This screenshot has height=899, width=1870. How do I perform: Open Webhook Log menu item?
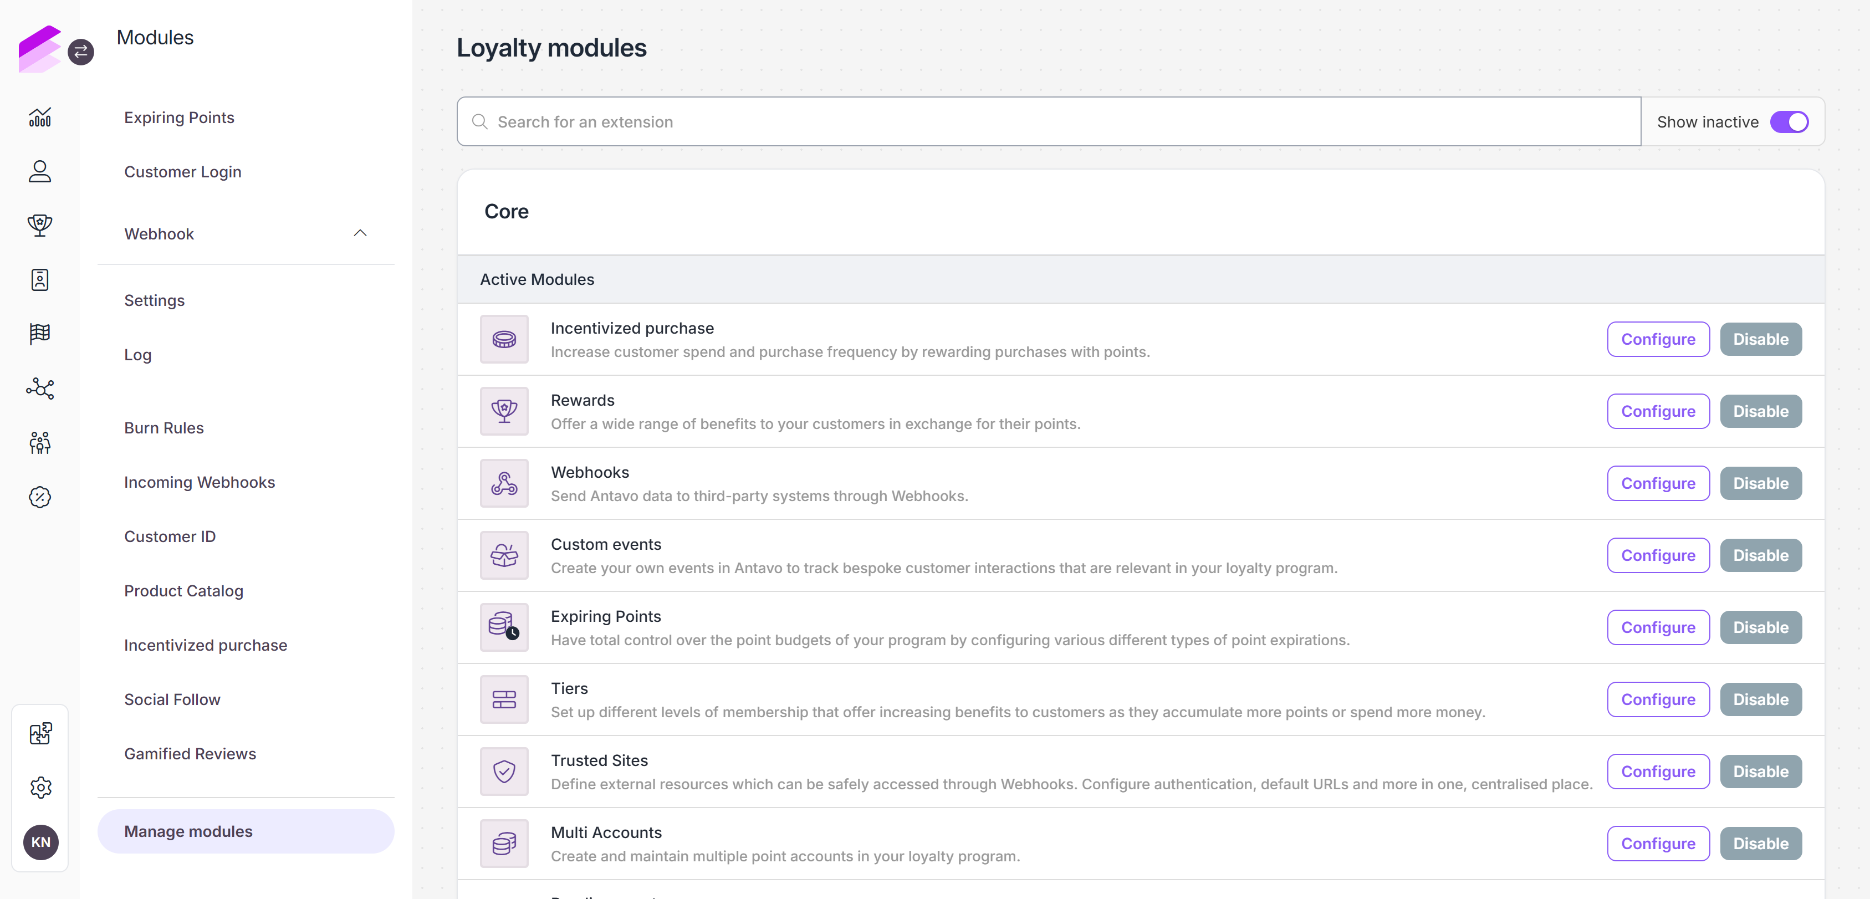(138, 355)
